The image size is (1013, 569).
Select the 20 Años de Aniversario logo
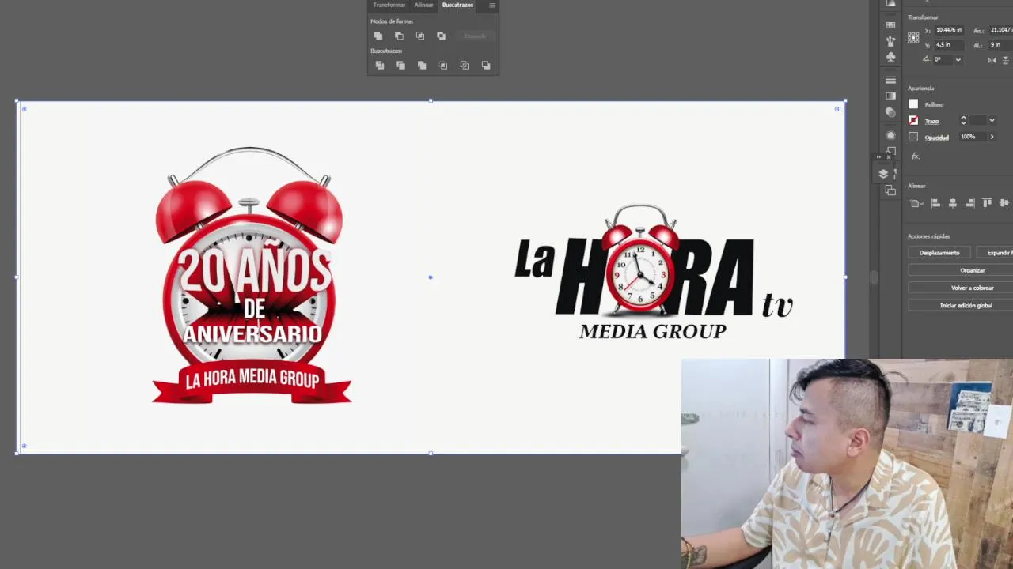click(x=252, y=275)
